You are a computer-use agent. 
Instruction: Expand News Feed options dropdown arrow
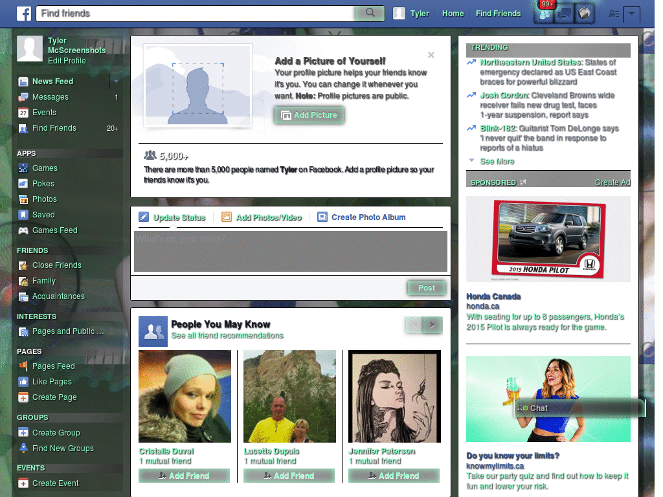[x=116, y=82]
